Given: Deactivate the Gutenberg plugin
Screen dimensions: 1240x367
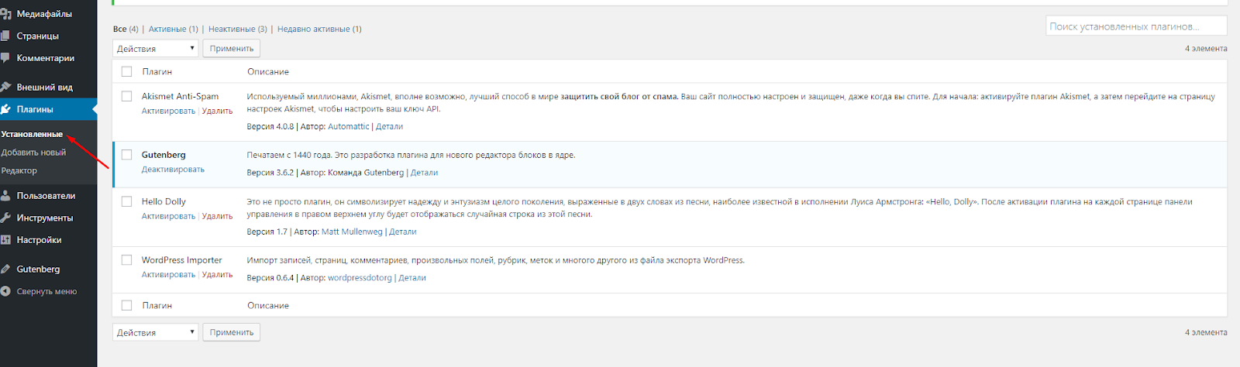Looking at the screenshot, I should [x=173, y=170].
